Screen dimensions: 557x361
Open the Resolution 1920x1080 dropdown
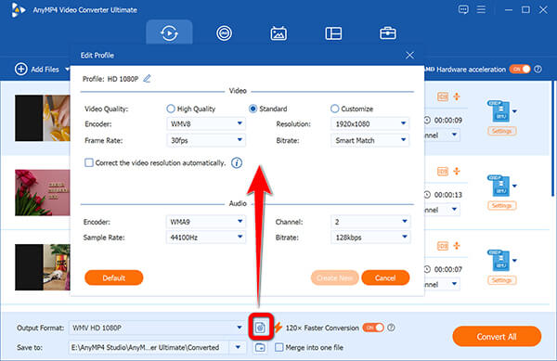[x=369, y=123]
